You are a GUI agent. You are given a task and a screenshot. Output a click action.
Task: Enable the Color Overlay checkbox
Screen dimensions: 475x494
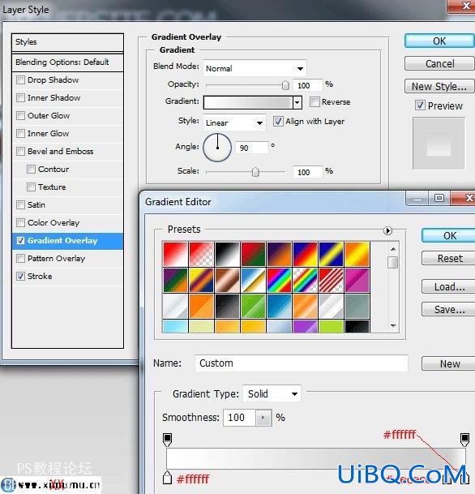[20, 223]
